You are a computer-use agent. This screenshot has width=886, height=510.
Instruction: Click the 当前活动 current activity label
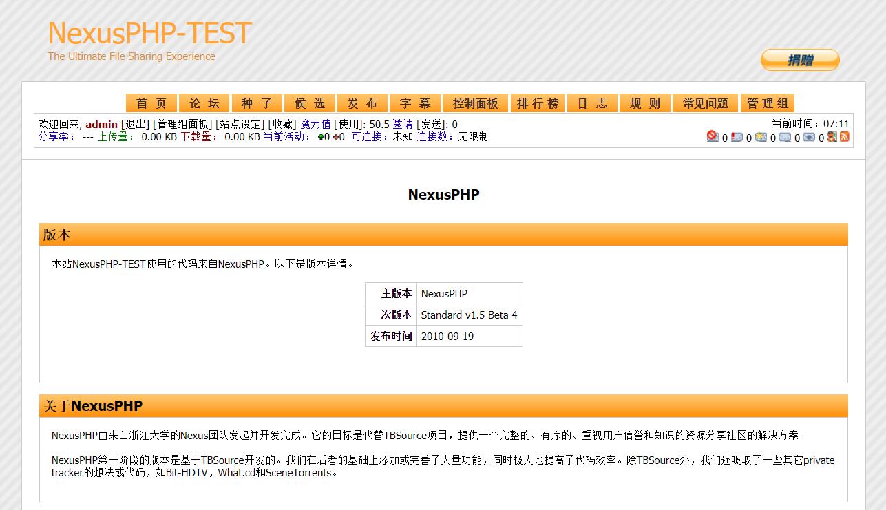[288, 136]
